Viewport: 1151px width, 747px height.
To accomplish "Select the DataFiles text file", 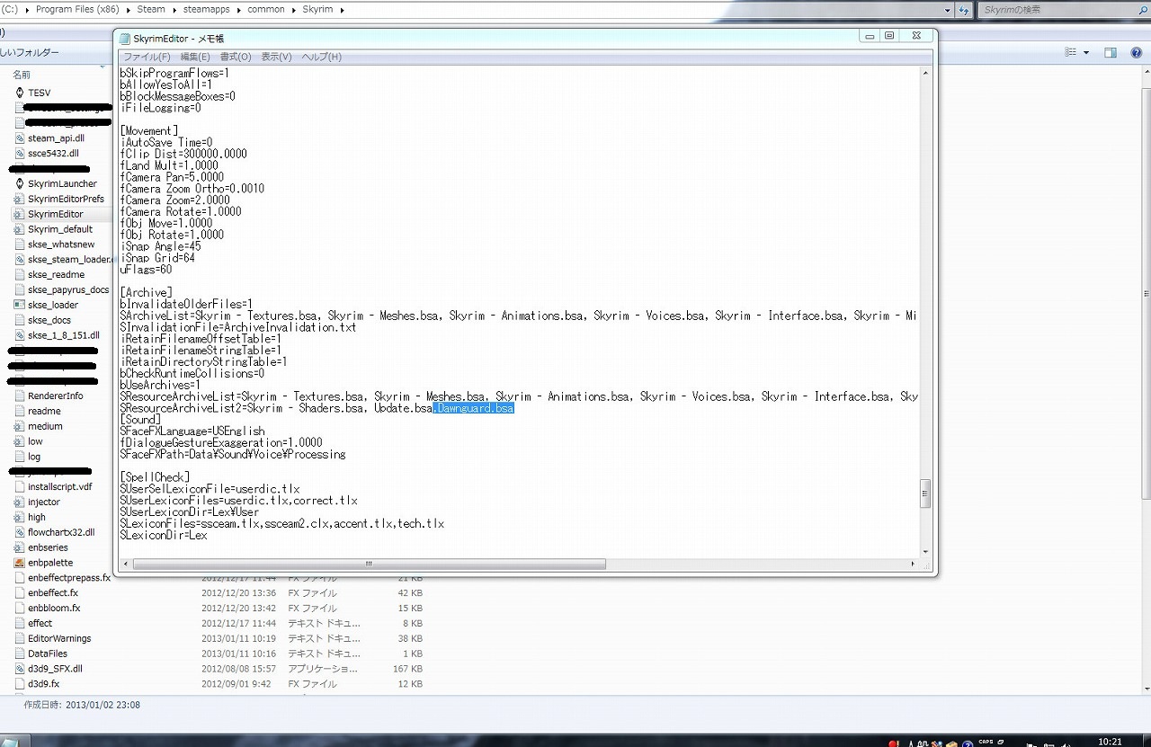I will 48,654.
